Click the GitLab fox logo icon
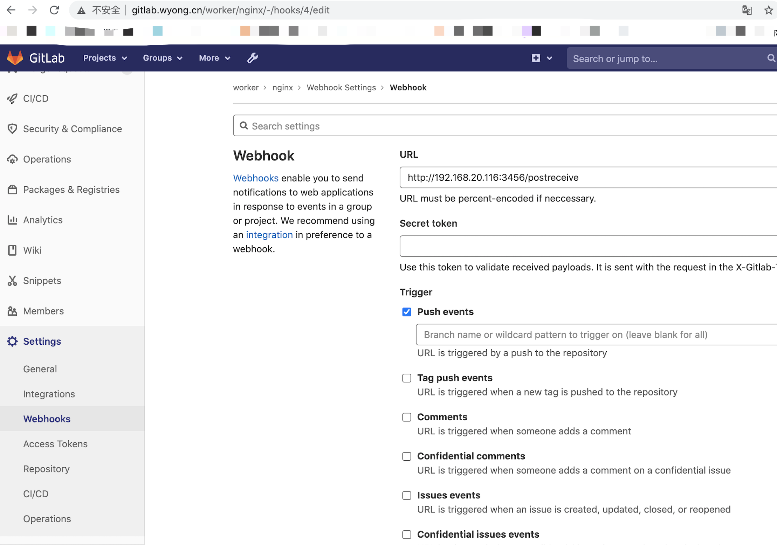This screenshot has height=545, width=777. pos(15,58)
